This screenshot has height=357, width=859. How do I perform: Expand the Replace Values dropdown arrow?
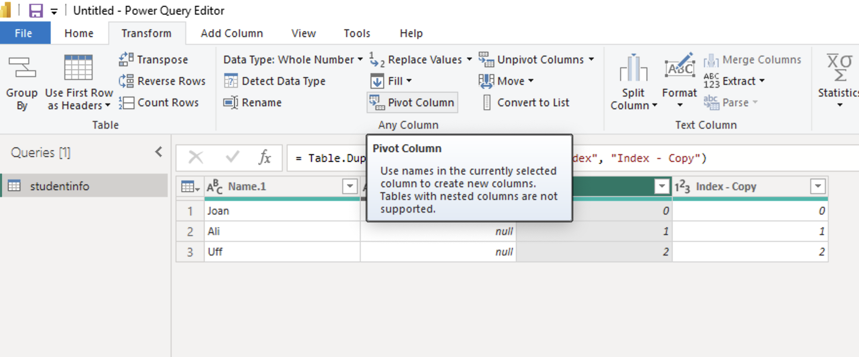coord(469,59)
